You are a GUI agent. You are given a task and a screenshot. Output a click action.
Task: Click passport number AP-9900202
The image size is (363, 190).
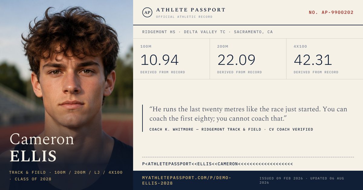331,12
